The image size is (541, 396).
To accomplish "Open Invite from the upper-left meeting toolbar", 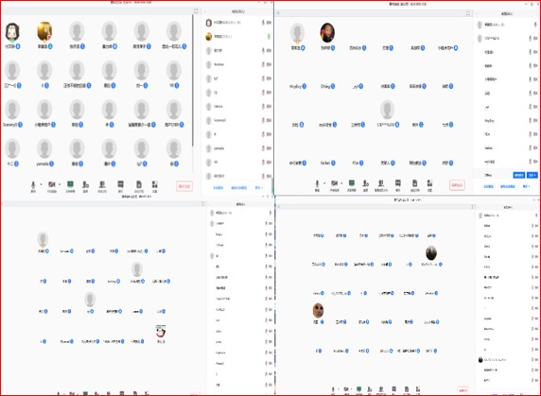I will point(85,186).
